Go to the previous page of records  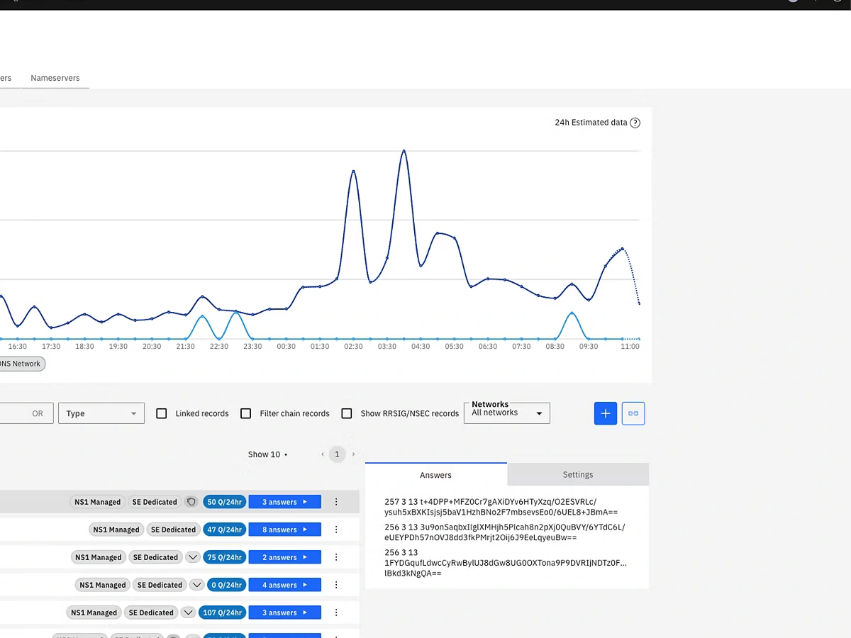323,454
